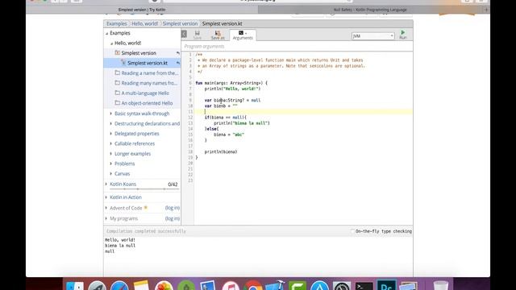Image resolution: width=516 pixels, height=290 pixels.
Task: Expand Longer examples arrow
Action: [x=111, y=154]
